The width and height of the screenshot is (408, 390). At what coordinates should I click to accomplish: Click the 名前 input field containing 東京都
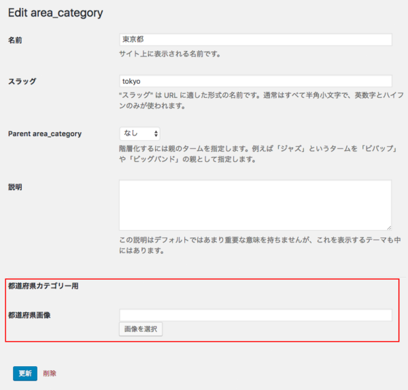click(255, 39)
